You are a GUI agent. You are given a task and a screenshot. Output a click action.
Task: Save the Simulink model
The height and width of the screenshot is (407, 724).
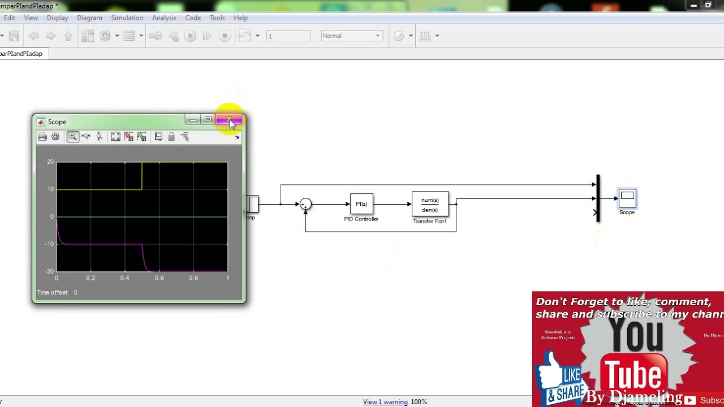point(14,36)
